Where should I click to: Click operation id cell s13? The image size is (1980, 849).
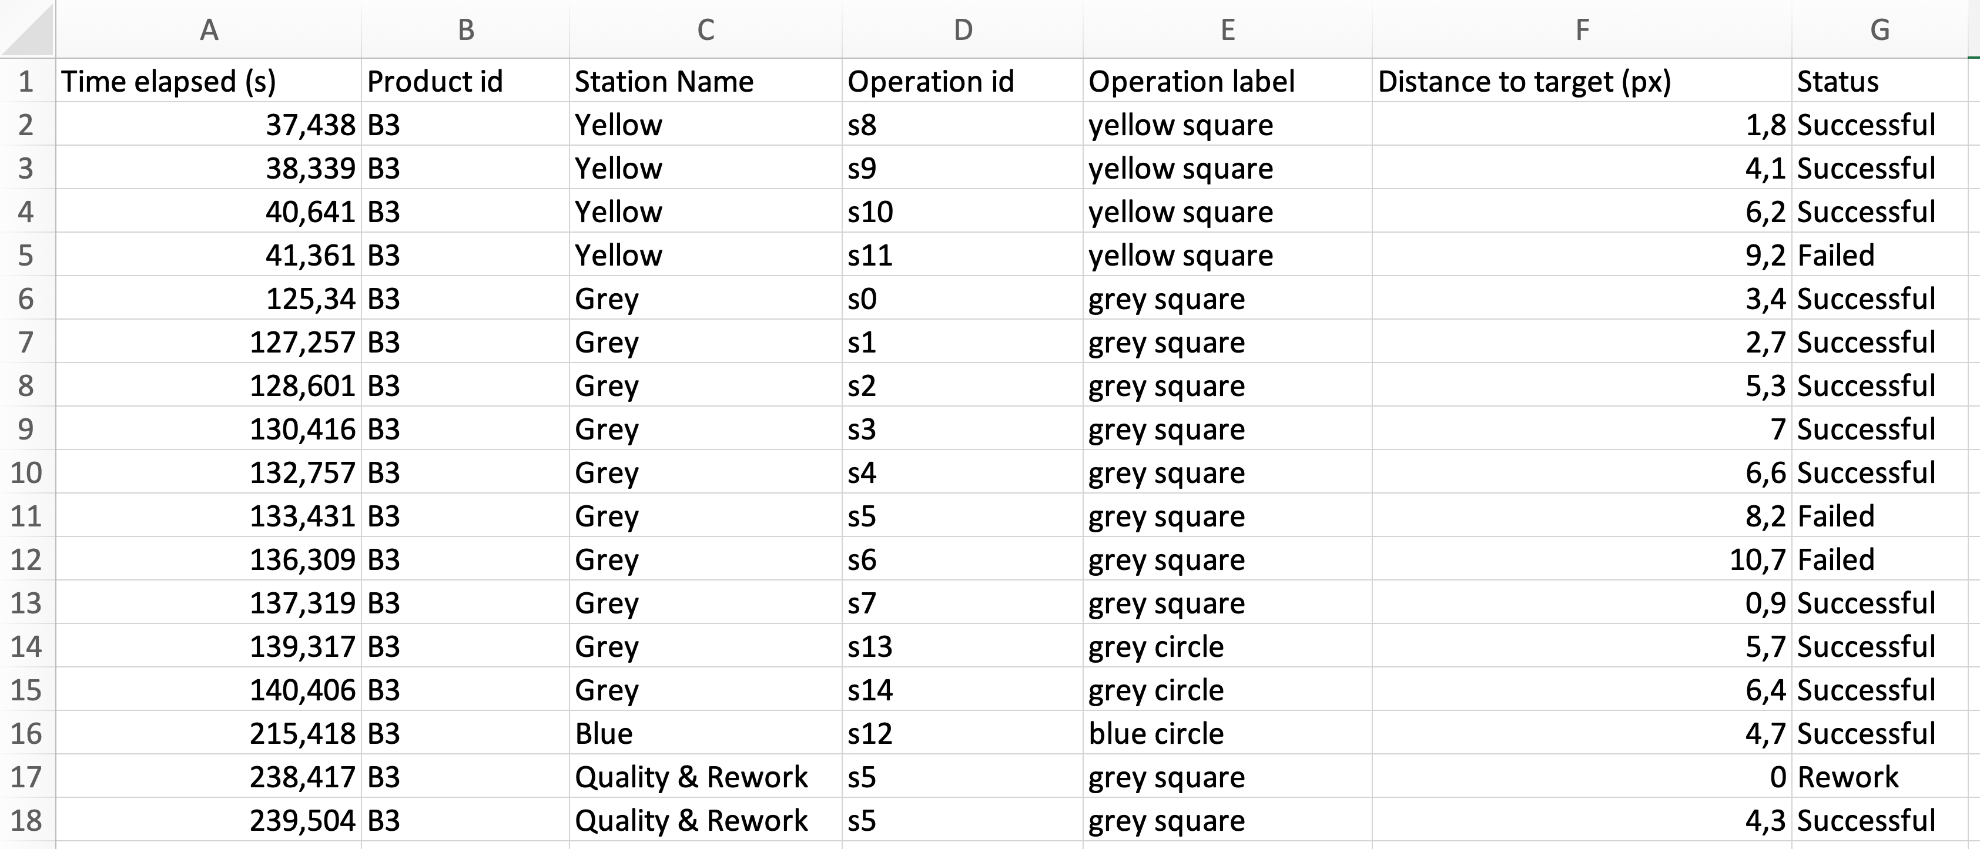click(962, 645)
